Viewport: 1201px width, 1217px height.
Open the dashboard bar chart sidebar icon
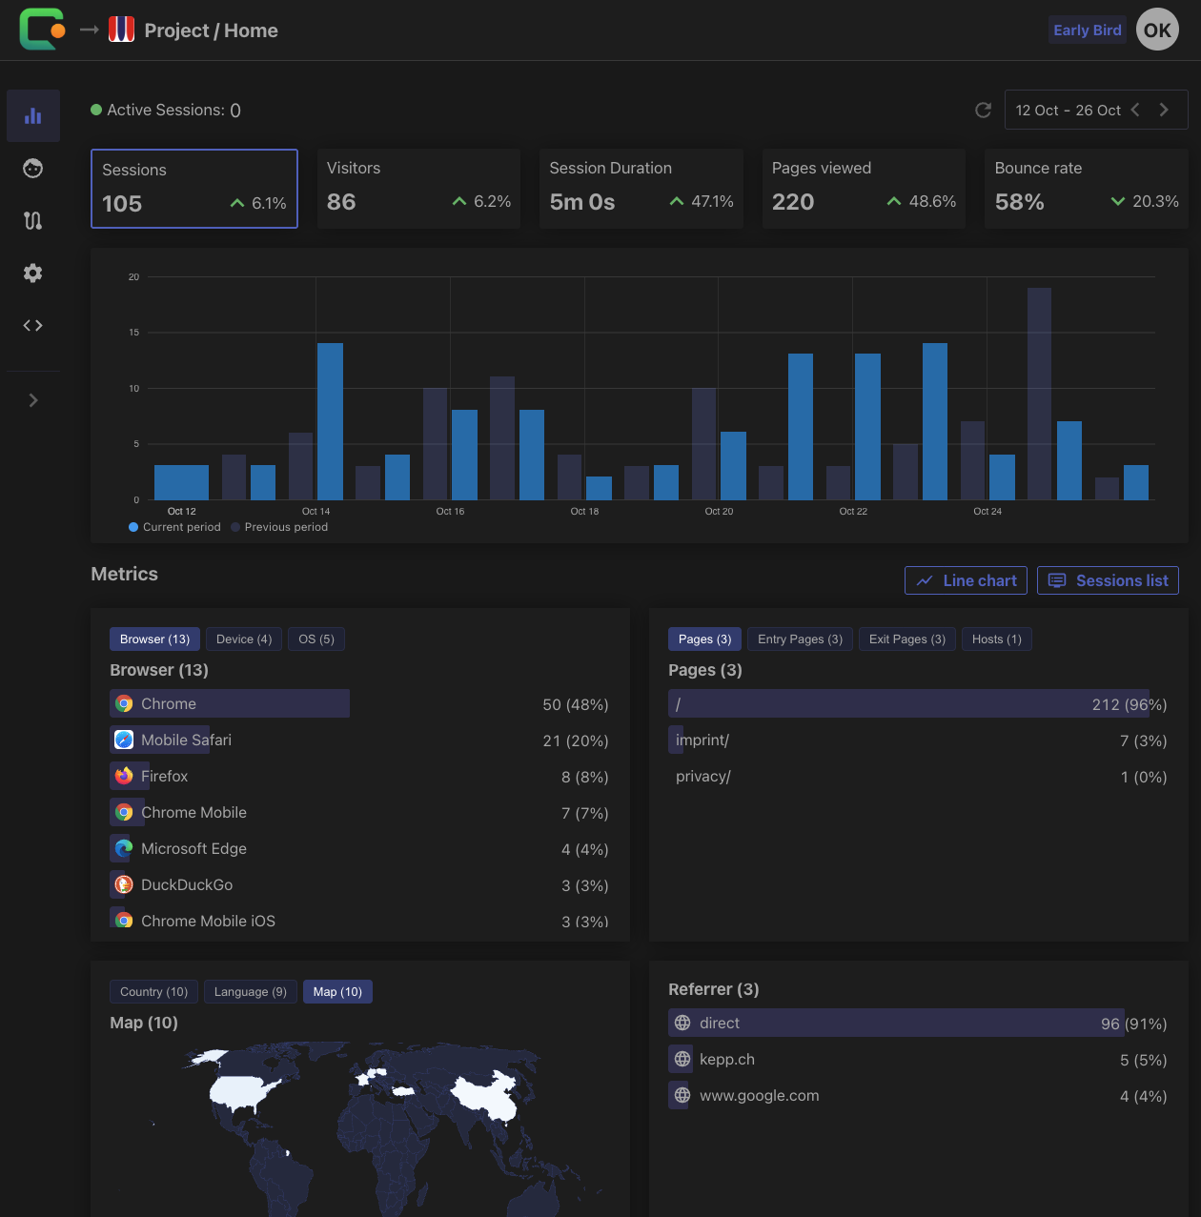pos(33,116)
